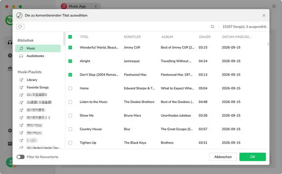Image resolution: width=282 pixels, height=174 pixels.
Task: Sort by the KÜNSTLER column header
Action: tap(132, 37)
